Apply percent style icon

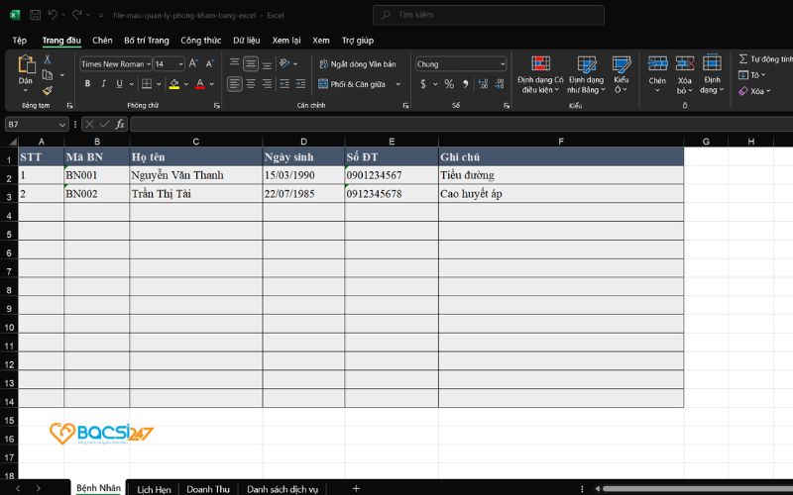[449, 84]
